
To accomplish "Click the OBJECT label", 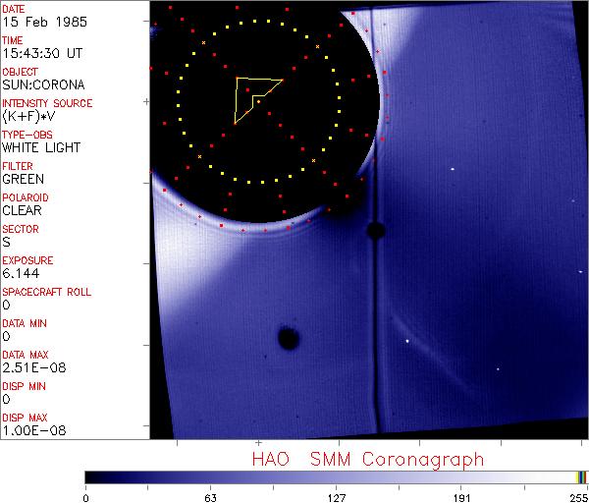I will 21,72.
